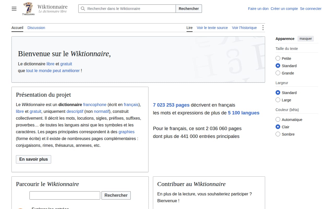
Task: Choose the Automatique color mode
Action: [278, 120]
